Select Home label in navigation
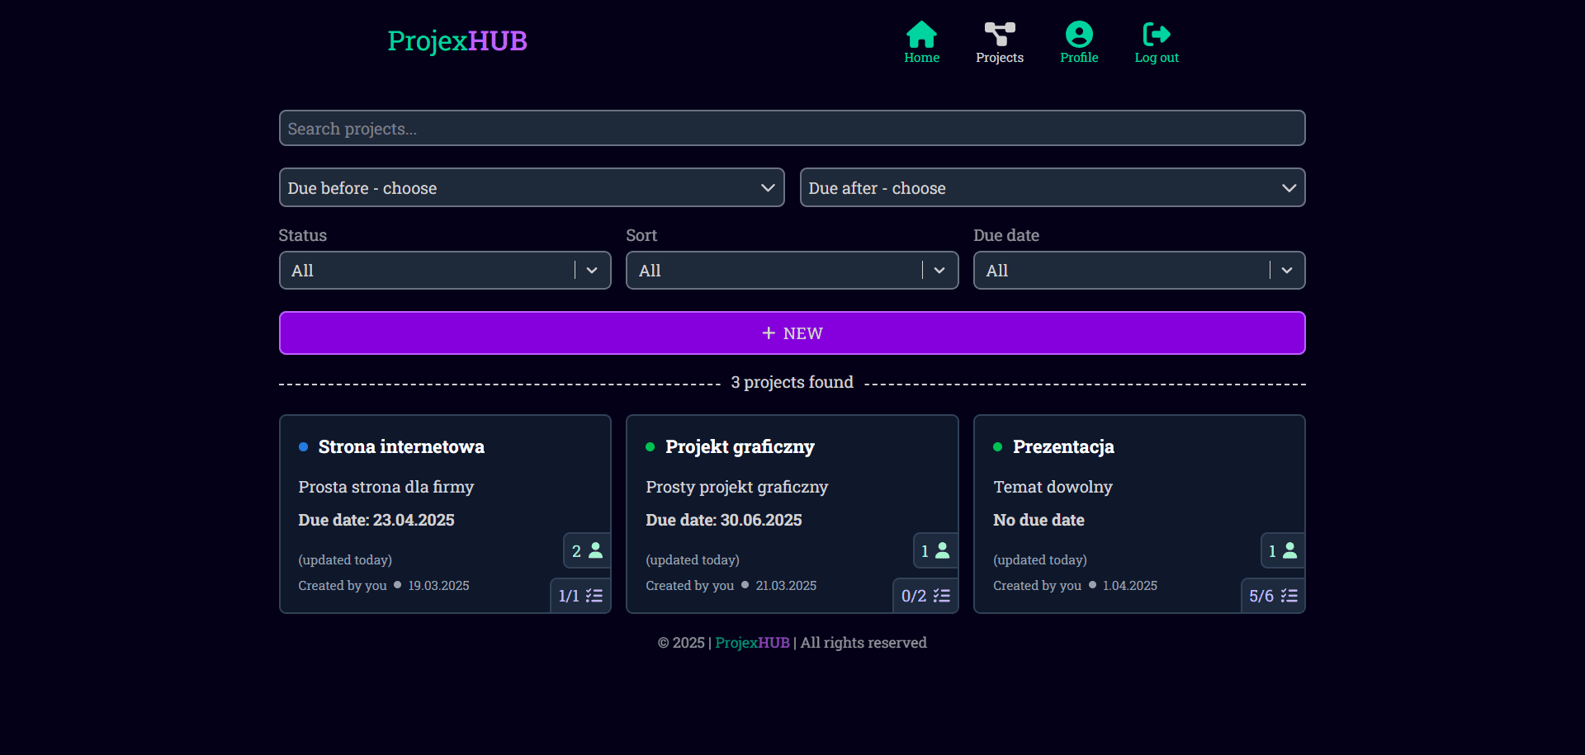The height and width of the screenshot is (755, 1585). (x=921, y=58)
